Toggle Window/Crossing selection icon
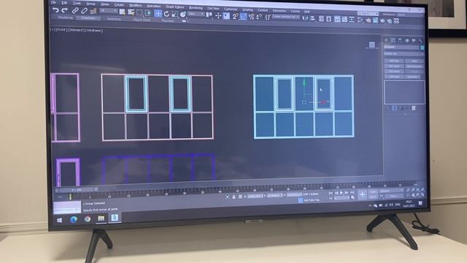467x263 pixels. click(x=147, y=13)
